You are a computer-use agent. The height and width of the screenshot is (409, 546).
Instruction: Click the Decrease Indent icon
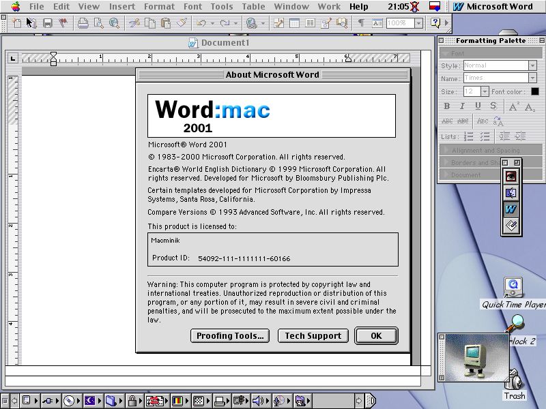tap(504, 136)
